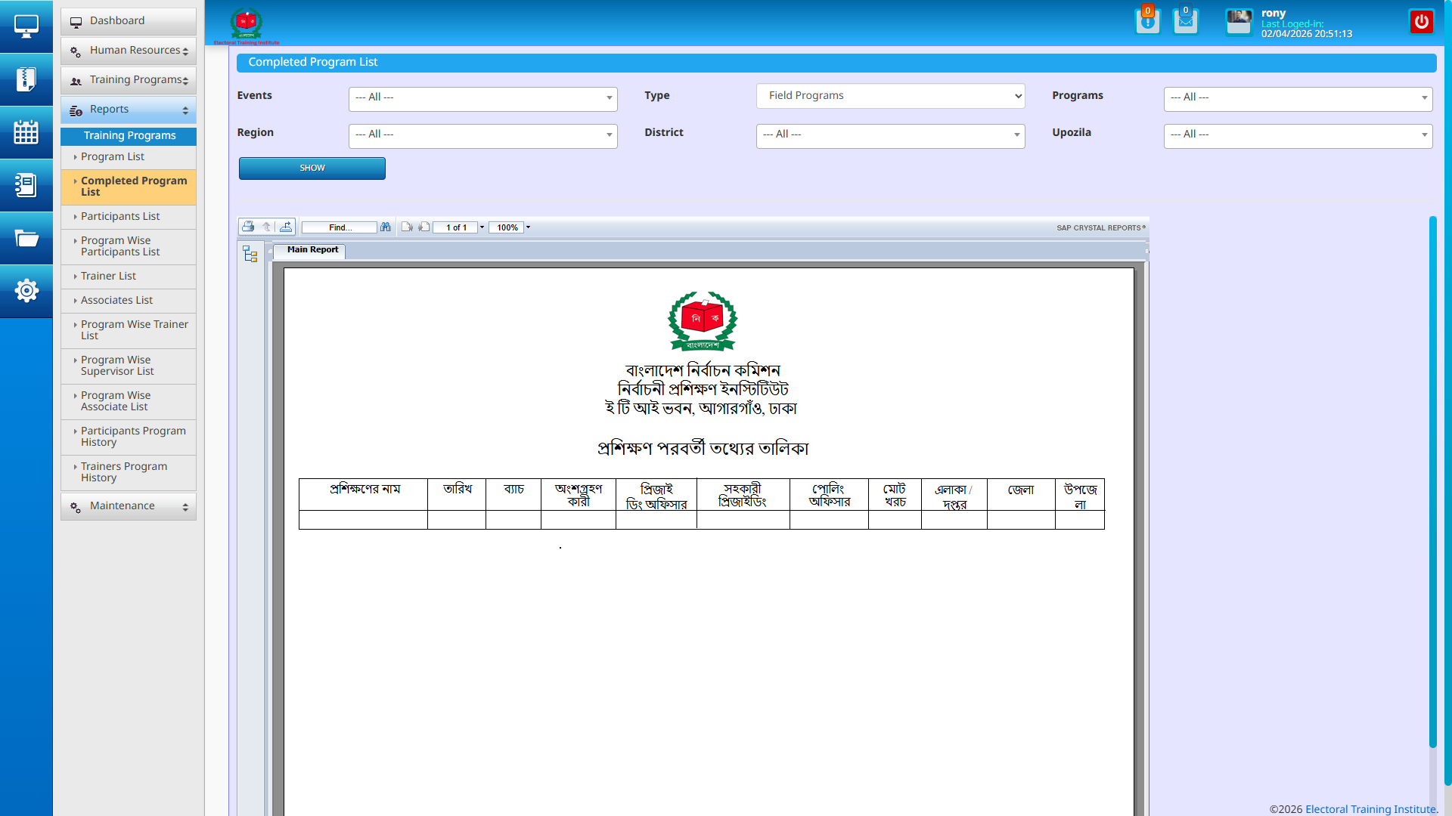Click the binoculars find icon
Image resolution: width=1452 pixels, height=816 pixels.
tap(386, 227)
